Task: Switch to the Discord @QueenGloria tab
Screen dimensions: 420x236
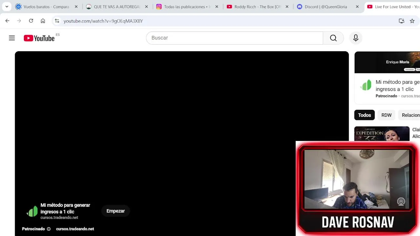Action: [x=328, y=7]
